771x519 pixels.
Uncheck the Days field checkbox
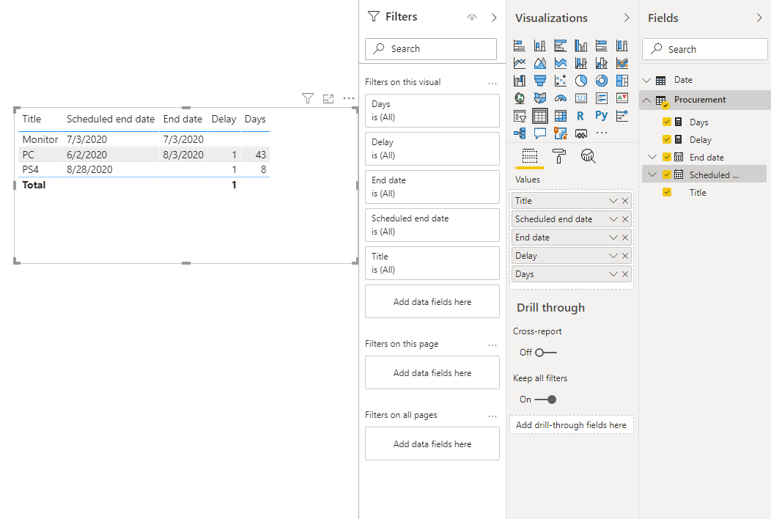coord(667,122)
